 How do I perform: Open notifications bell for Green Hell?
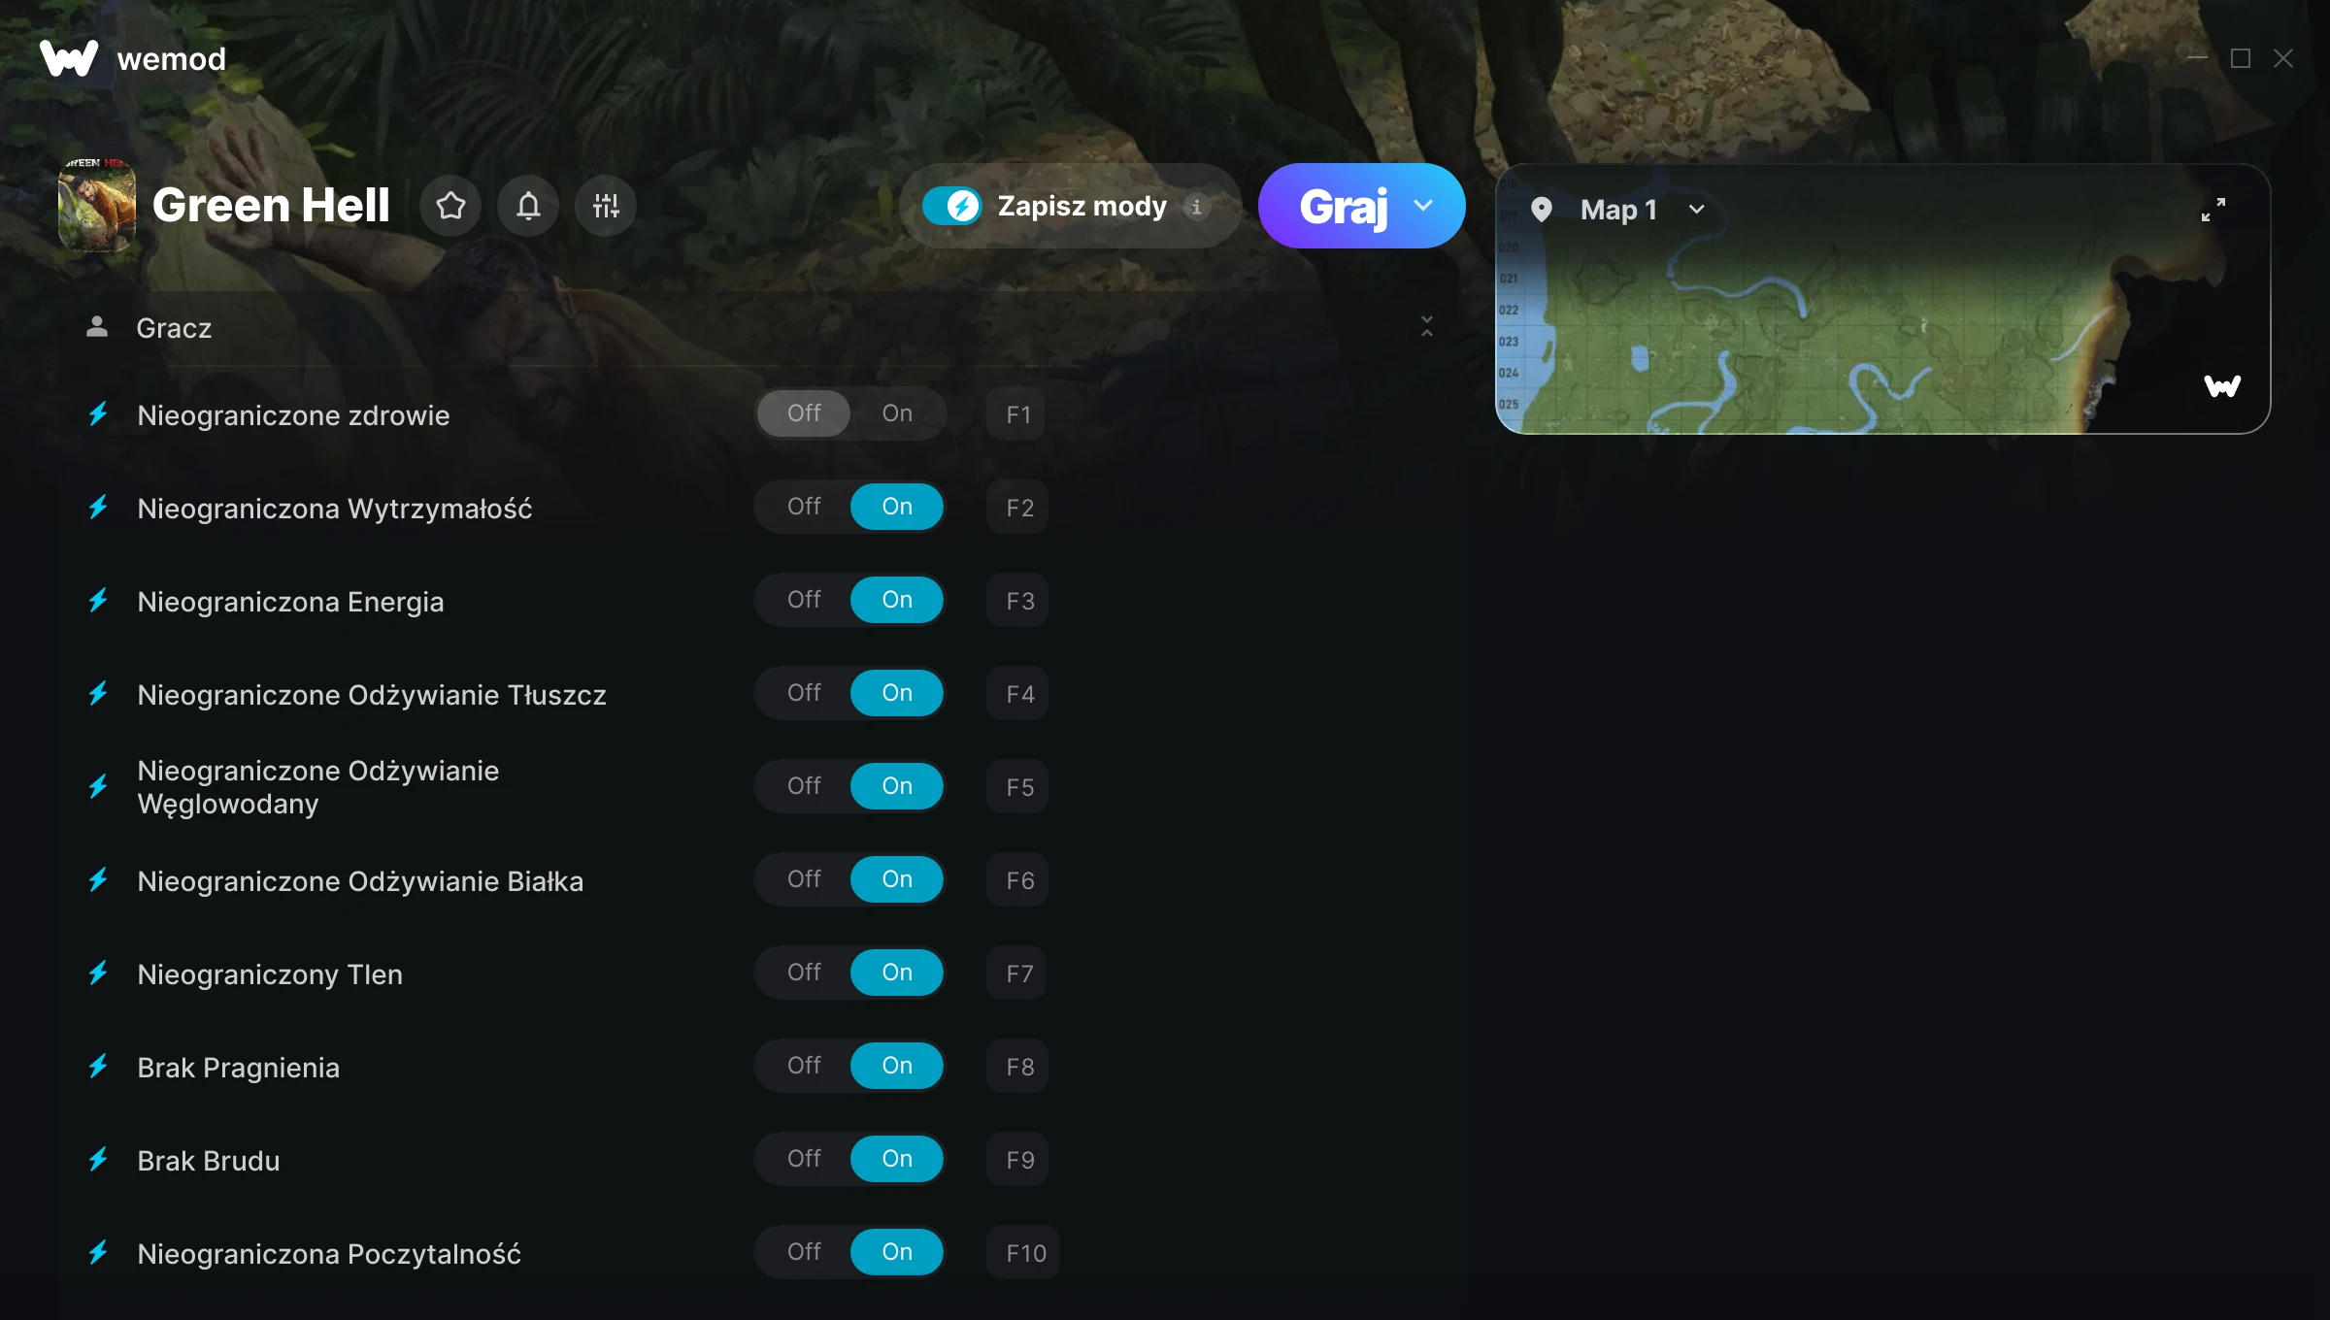click(x=528, y=206)
